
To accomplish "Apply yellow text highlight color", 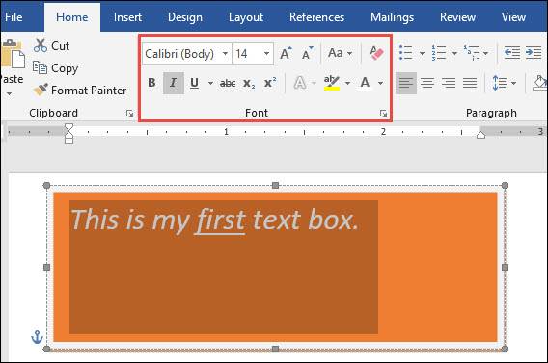I will pyautogui.click(x=332, y=83).
